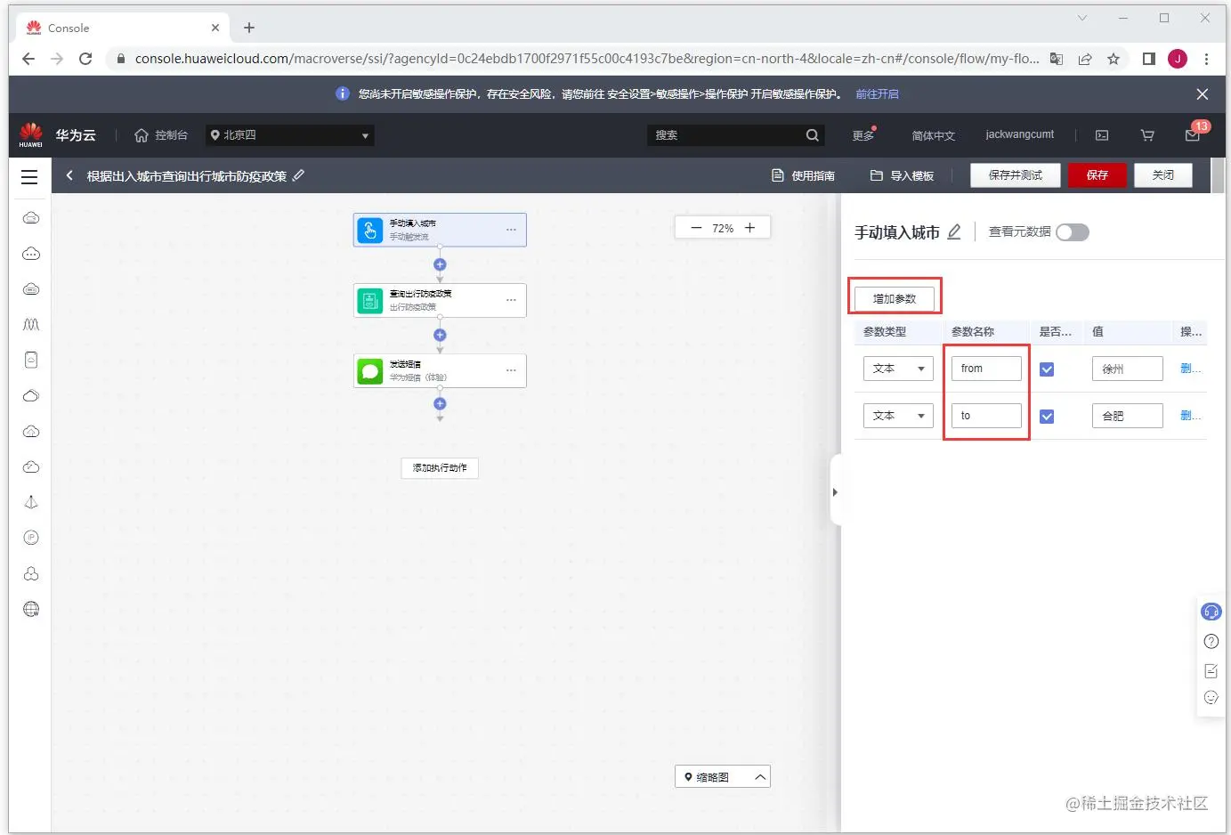
Task: Click the help question mark icon
Action: [x=1211, y=641]
